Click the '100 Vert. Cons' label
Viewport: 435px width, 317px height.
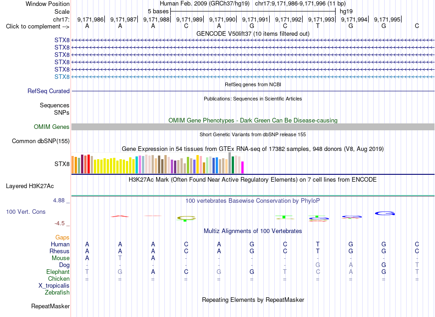[26, 211]
